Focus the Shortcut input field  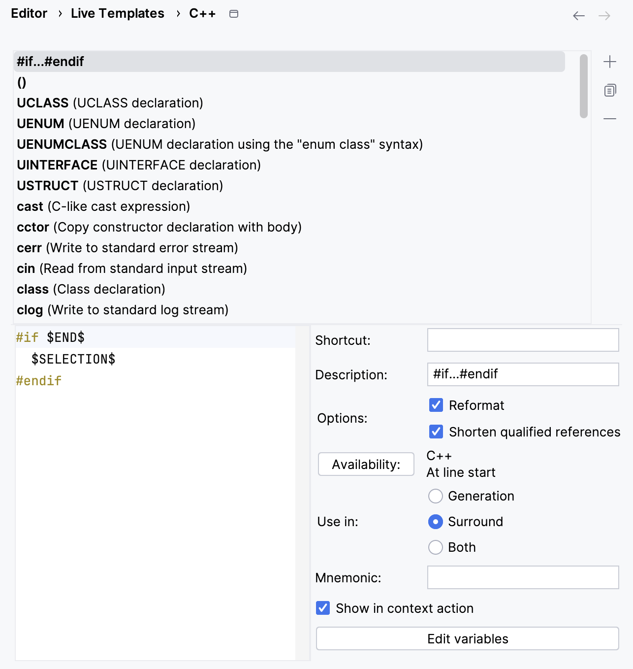(x=523, y=340)
